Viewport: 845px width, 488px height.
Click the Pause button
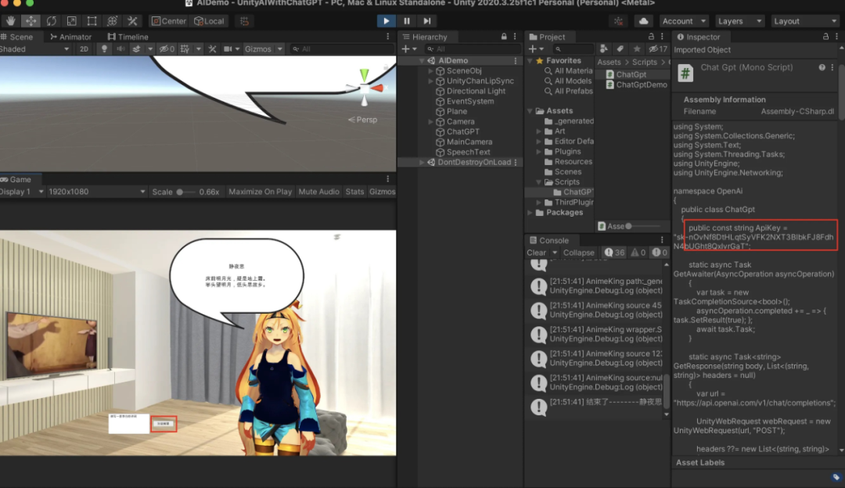point(407,21)
